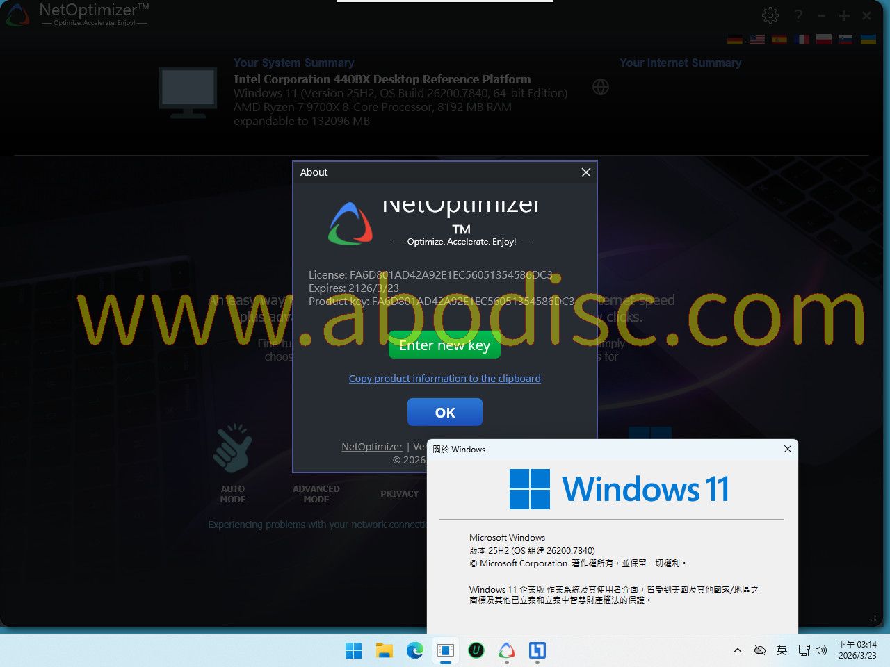
Task: Choose the Slovenian flag language
Action: (846, 40)
